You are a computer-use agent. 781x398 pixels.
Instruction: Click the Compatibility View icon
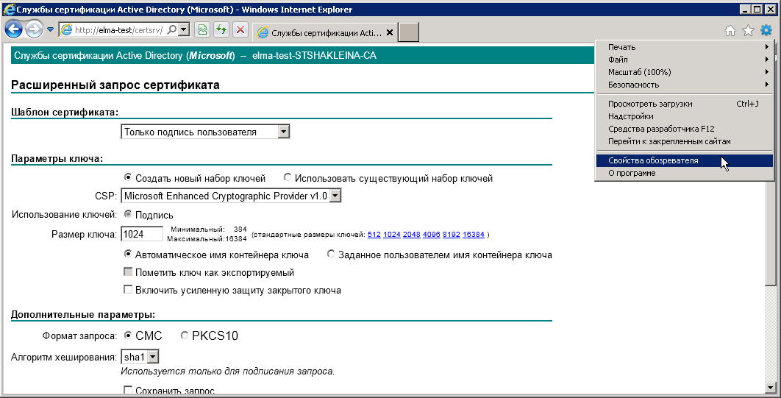click(x=203, y=30)
